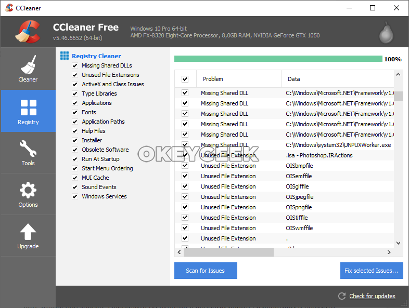Click the 100% progress label

392,59
